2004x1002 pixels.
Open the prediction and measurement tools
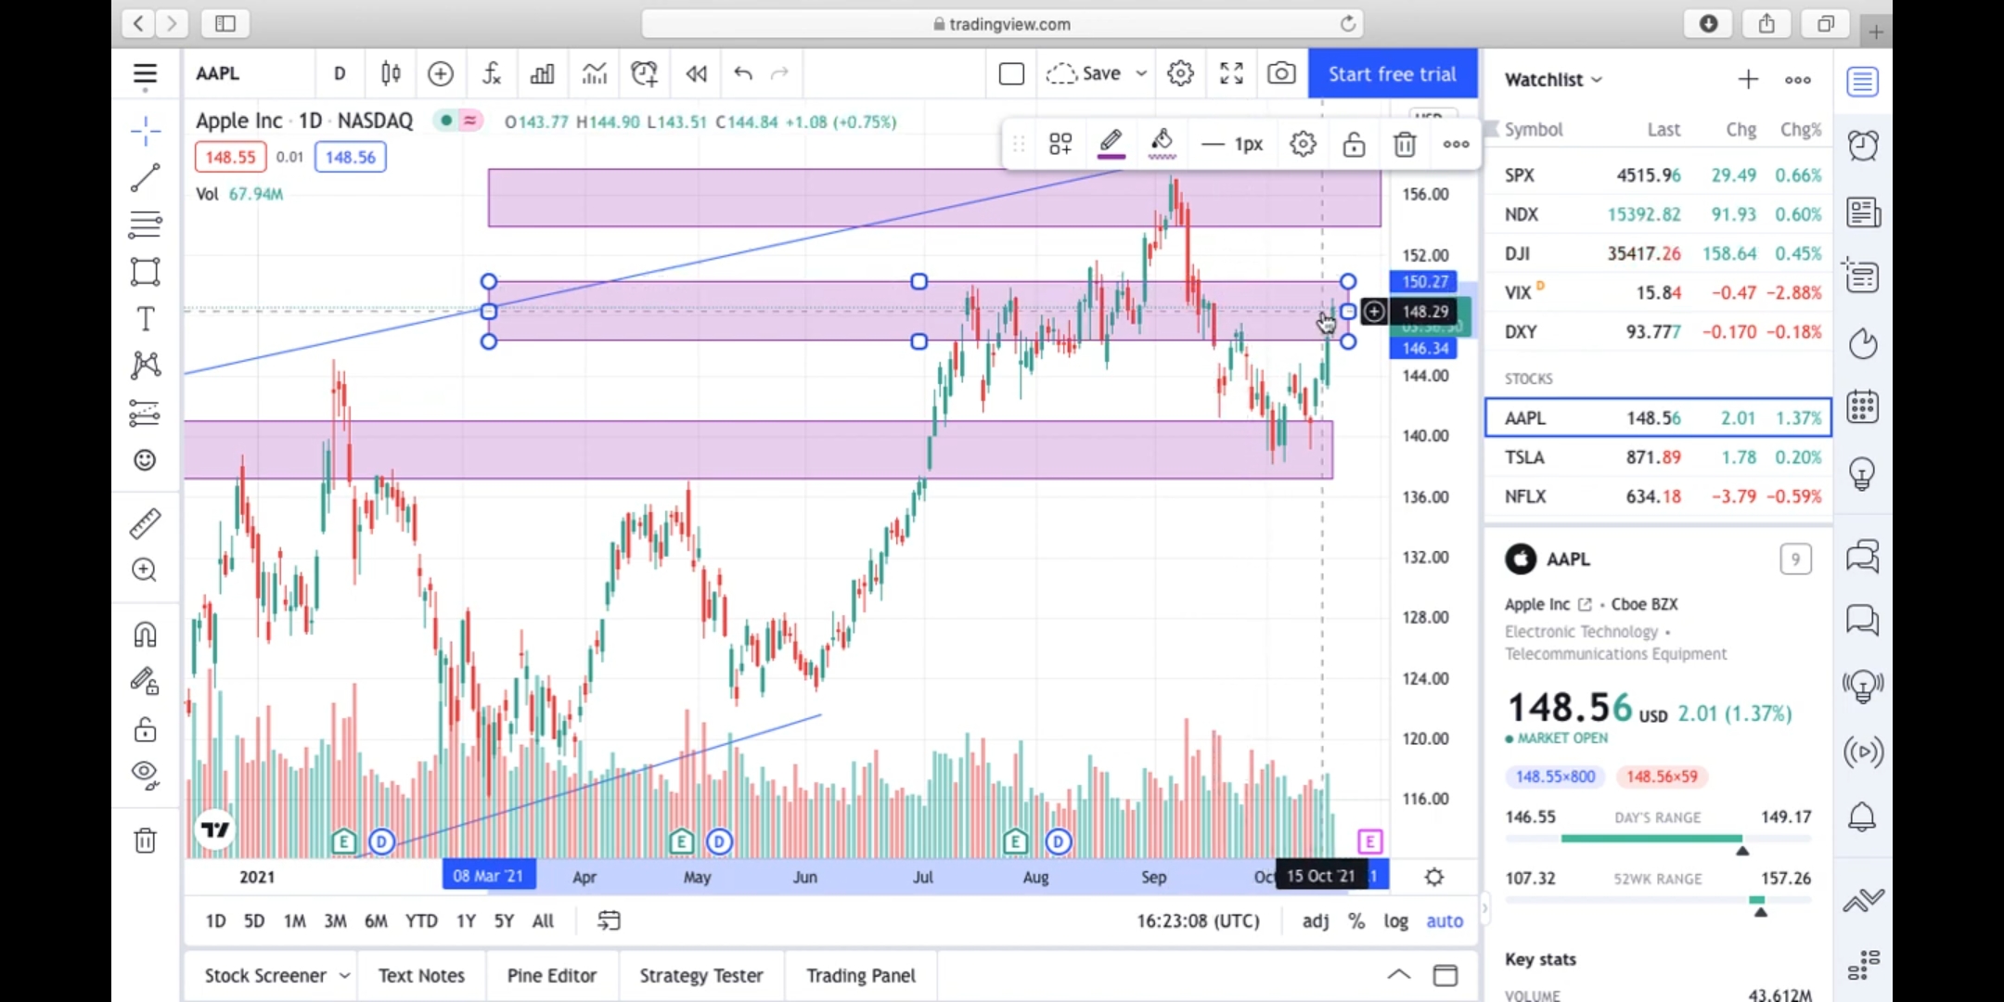point(145,413)
